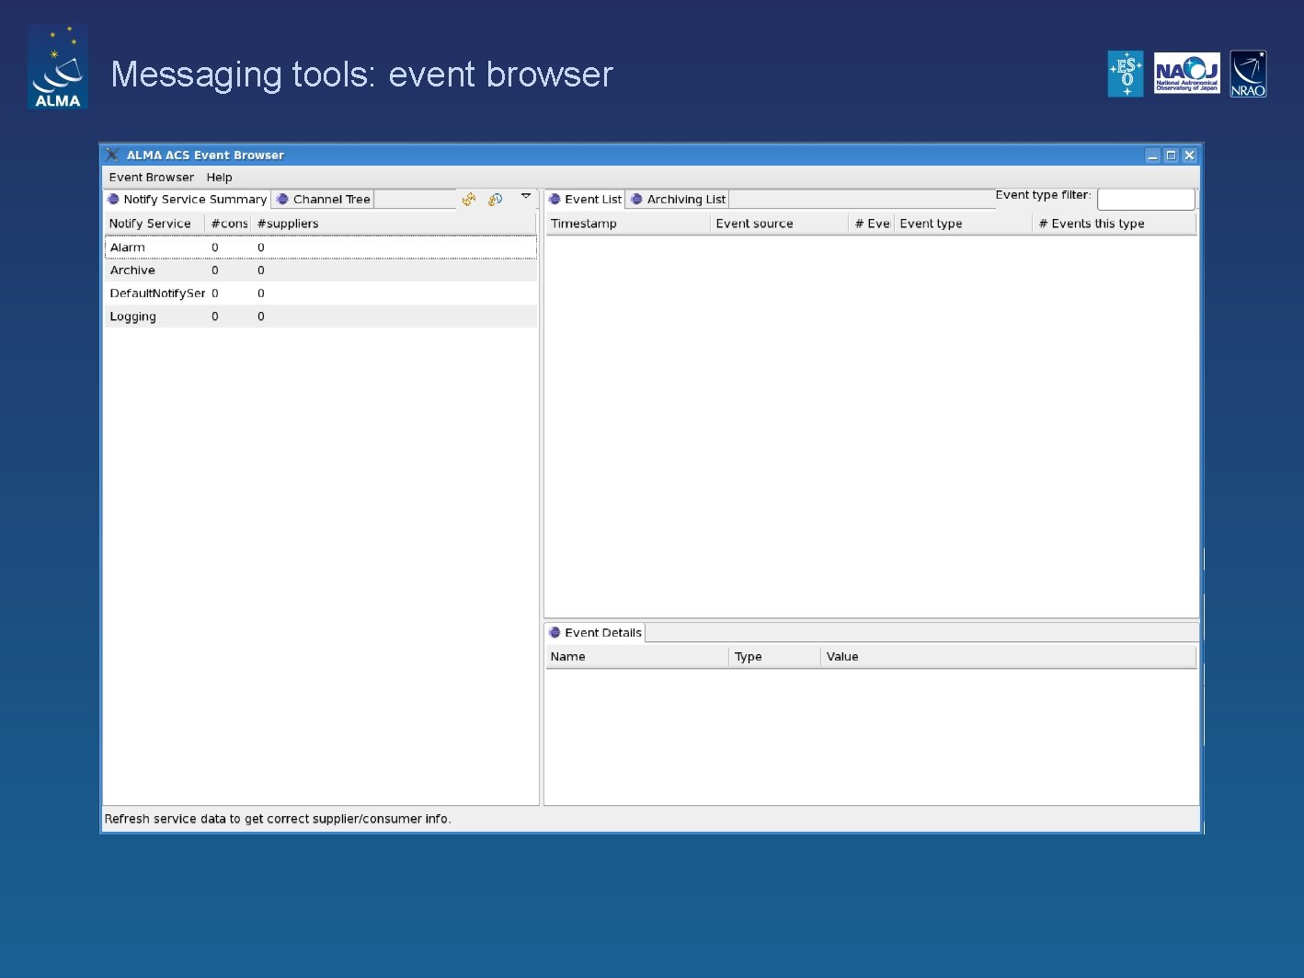Switch to the Channel Tree tab
Screen dimensions: 1304x978
click(324, 199)
